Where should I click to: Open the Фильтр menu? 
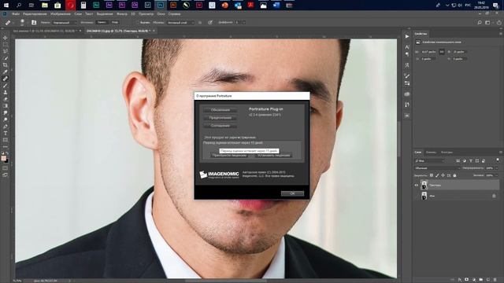(x=122, y=14)
